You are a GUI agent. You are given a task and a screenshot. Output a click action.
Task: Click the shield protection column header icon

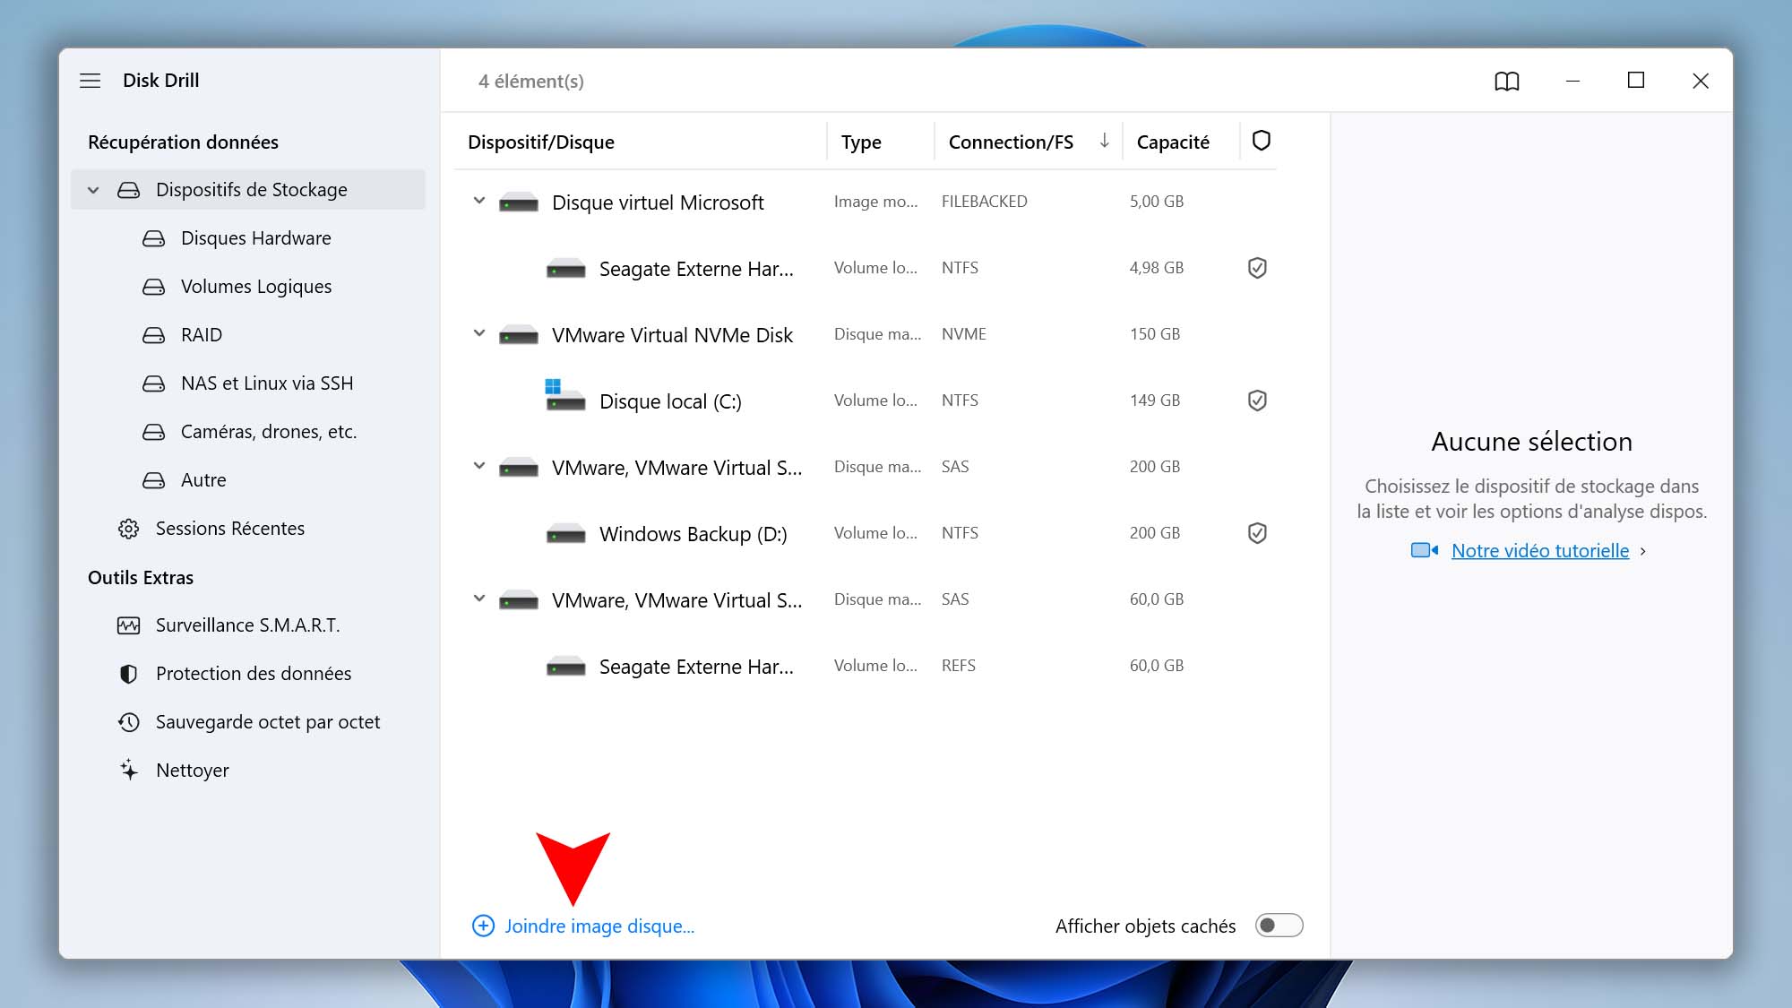coord(1262,141)
